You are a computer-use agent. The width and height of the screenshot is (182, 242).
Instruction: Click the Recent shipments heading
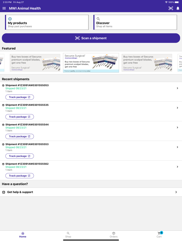point(15,79)
